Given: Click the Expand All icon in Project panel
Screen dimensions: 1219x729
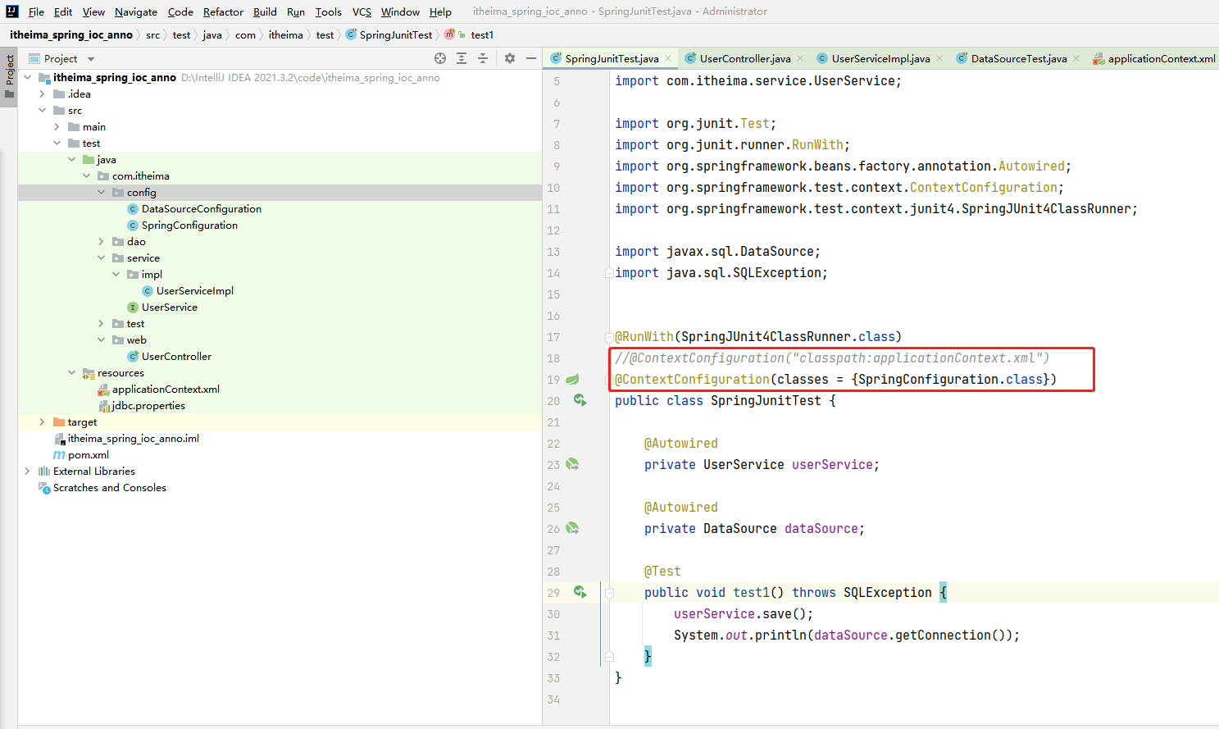Looking at the screenshot, I should 462,58.
